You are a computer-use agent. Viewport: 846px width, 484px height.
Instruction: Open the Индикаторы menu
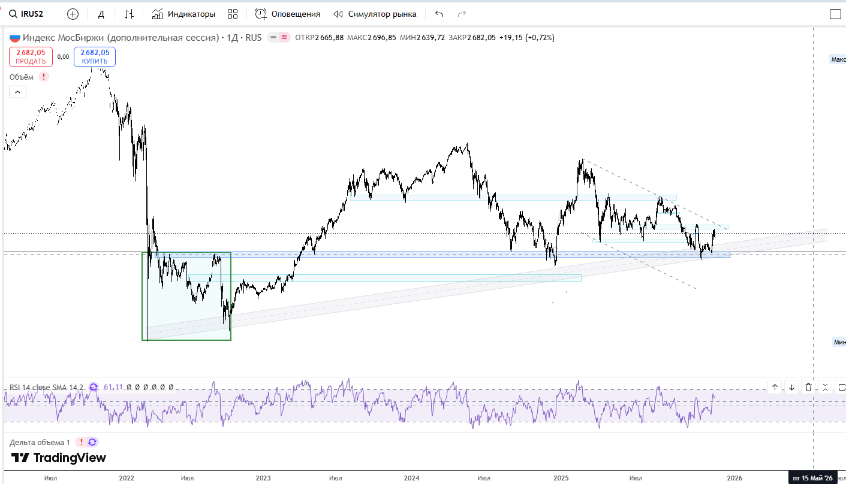183,14
